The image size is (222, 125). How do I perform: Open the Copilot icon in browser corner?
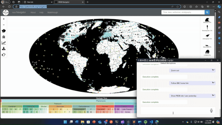click(219, 7)
